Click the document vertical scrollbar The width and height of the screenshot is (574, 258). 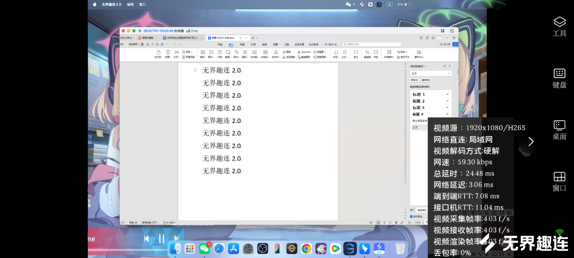point(405,126)
